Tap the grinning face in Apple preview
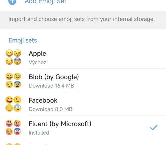Viewport: 166px width, 145px height. 10,53
